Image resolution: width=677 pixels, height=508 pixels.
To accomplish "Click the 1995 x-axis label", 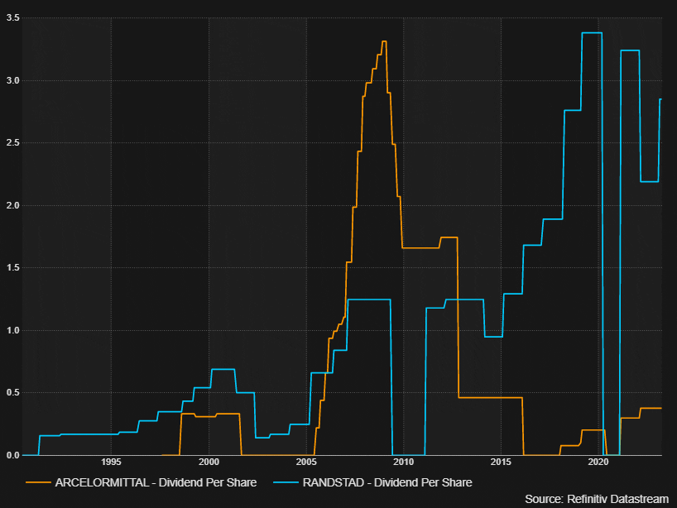I will [x=112, y=462].
